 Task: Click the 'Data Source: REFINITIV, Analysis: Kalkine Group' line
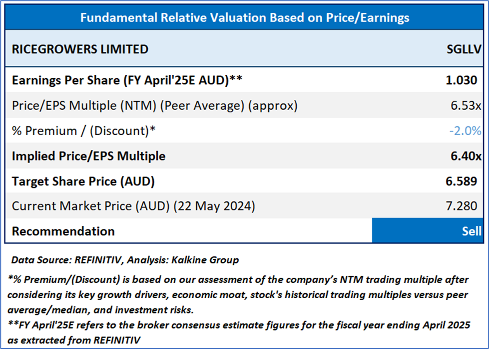125,260
